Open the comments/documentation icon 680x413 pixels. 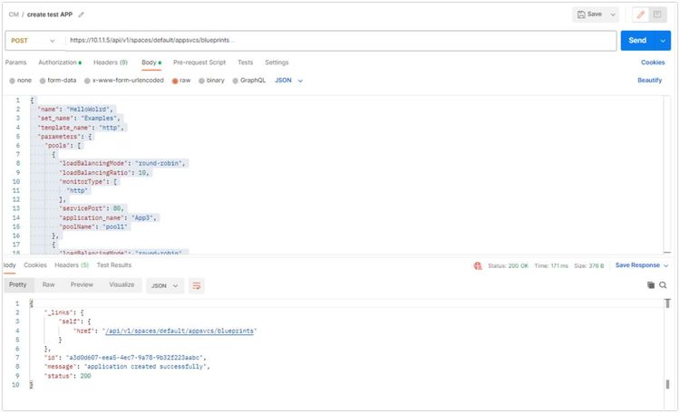coord(657,14)
